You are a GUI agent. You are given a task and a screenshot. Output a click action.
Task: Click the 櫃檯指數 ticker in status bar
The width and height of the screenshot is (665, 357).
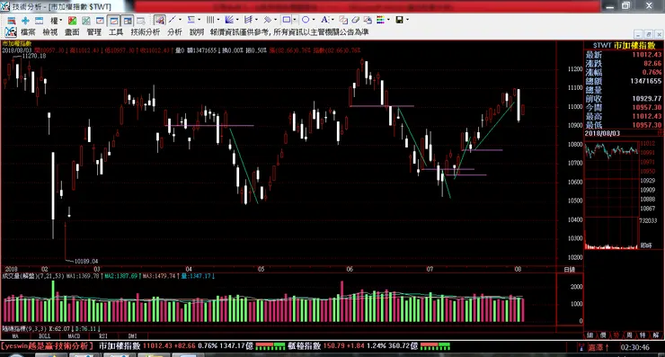[305, 346]
